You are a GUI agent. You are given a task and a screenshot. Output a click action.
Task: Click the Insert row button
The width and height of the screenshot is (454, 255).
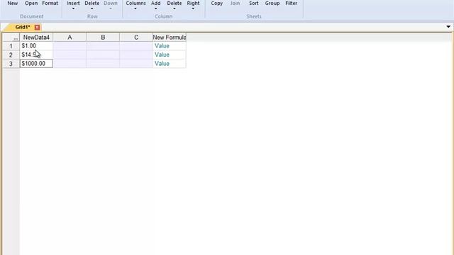[73, 3]
